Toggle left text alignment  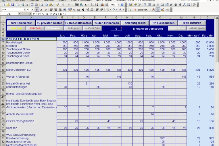coord(51,10)
